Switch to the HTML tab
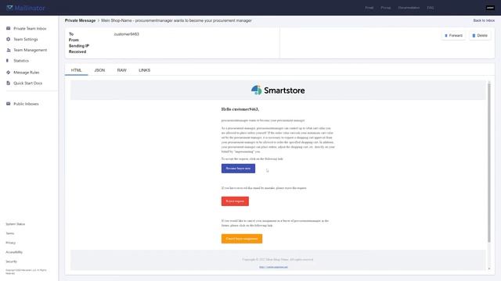 coord(77,70)
